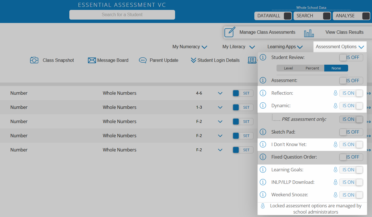372x217 pixels.
Task: Click info icon beside Sketch Pad
Action: (x=263, y=132)
